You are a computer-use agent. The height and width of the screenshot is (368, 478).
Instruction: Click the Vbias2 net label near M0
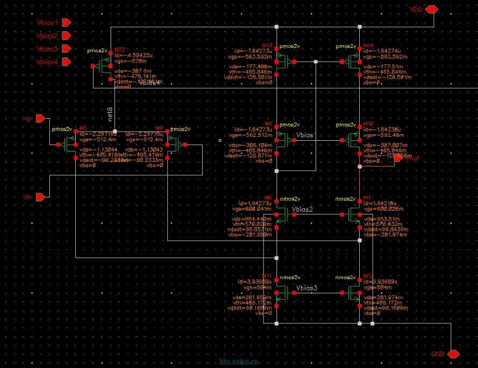click(x=302, y=210)
